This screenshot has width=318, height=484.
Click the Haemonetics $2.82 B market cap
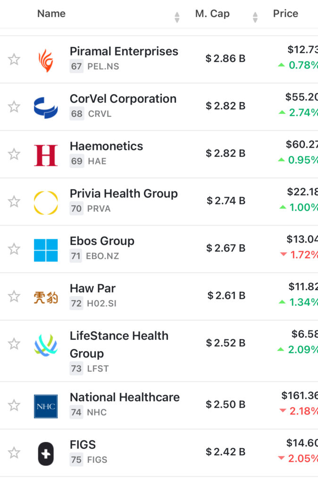pos(226,153)
